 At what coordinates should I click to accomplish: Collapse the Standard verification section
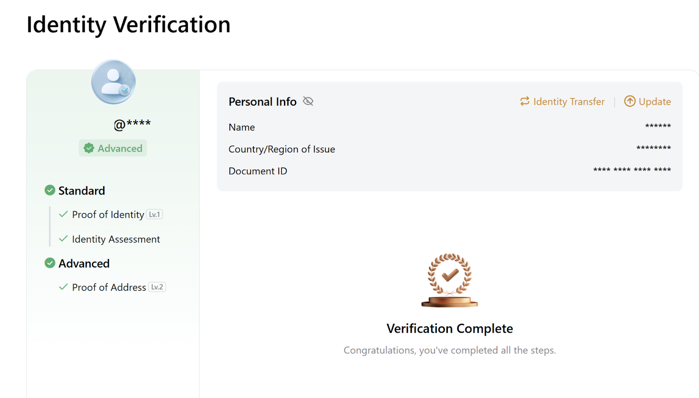(81, 190)
